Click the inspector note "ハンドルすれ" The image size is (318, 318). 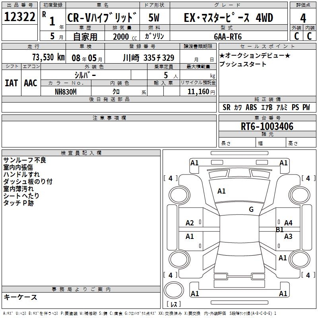tap(21, 175)
